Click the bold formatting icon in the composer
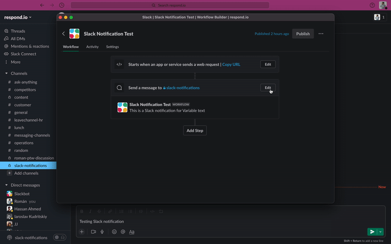This screenshot has height=244, width=391. tap(82, 211)
